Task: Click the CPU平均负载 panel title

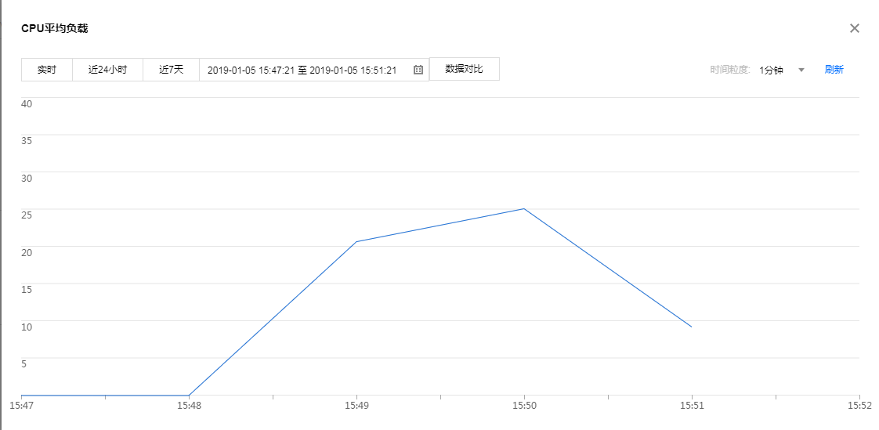Action: pyautogui.click(x=55, y=29)
